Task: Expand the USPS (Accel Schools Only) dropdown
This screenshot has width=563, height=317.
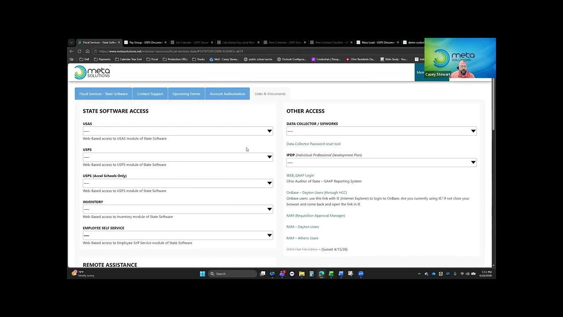Action: pos(178,183)
